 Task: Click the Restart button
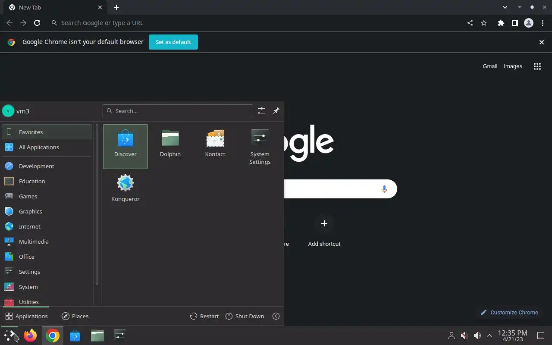point(204,316)
